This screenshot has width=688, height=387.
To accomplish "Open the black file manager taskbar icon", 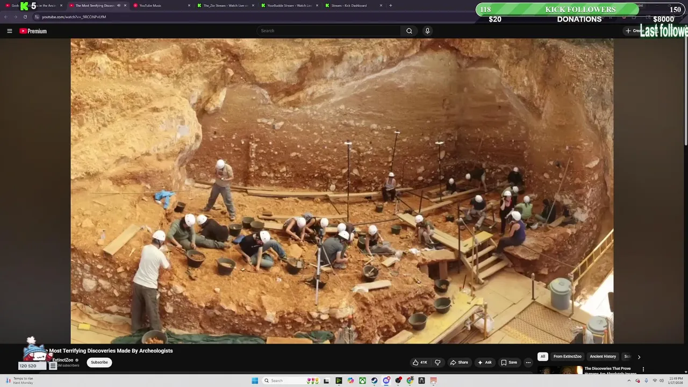I will [326, 381].
